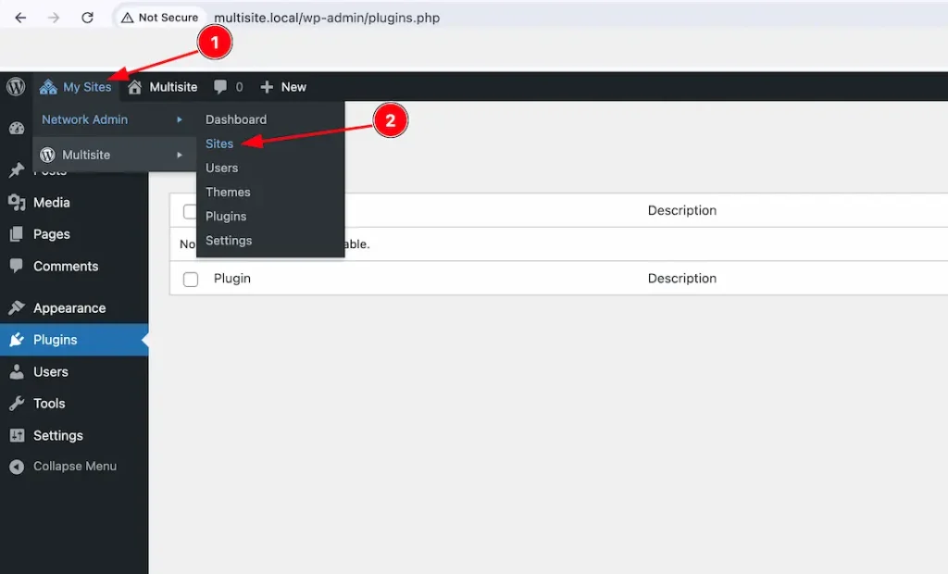Check the checkbox next to the bottom Plugin row
Image resolution: width=948 pixels, height=574 pixels.
pyautogui.click(x=190, y=278)
